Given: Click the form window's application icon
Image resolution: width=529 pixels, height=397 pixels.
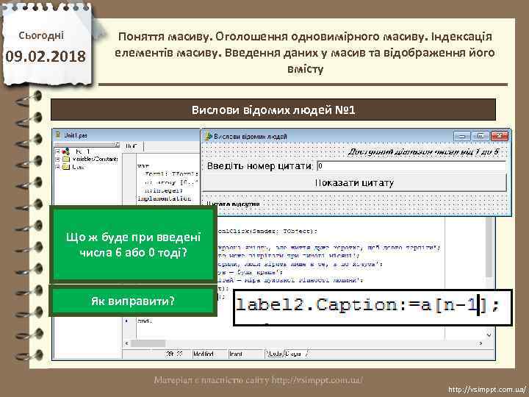Looking at the screenshot, I should coord(209,137).
